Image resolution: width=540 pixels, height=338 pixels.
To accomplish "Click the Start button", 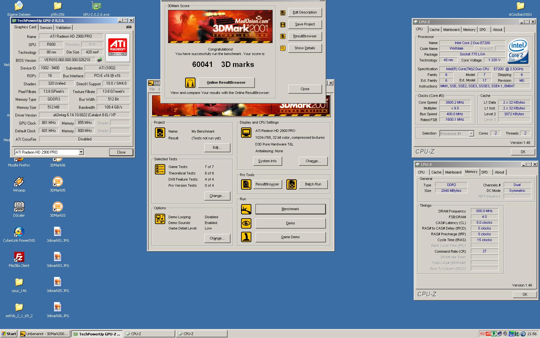I will click(x=9, y=334).
